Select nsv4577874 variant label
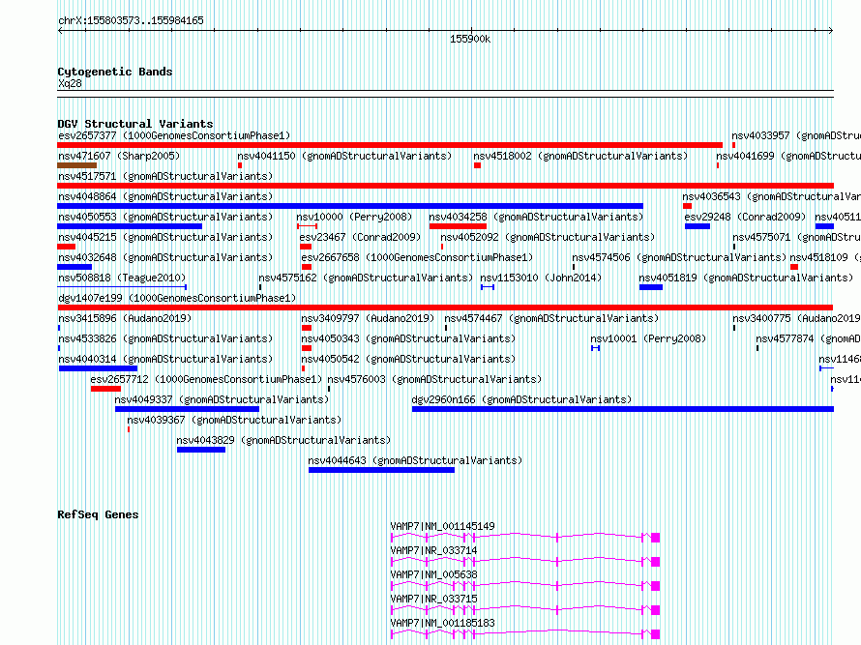Viewport: 861px width, 645px height. (808, 338)
